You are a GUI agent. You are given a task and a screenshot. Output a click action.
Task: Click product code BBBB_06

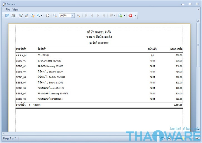pyautogui.click(x=21, y=88)
